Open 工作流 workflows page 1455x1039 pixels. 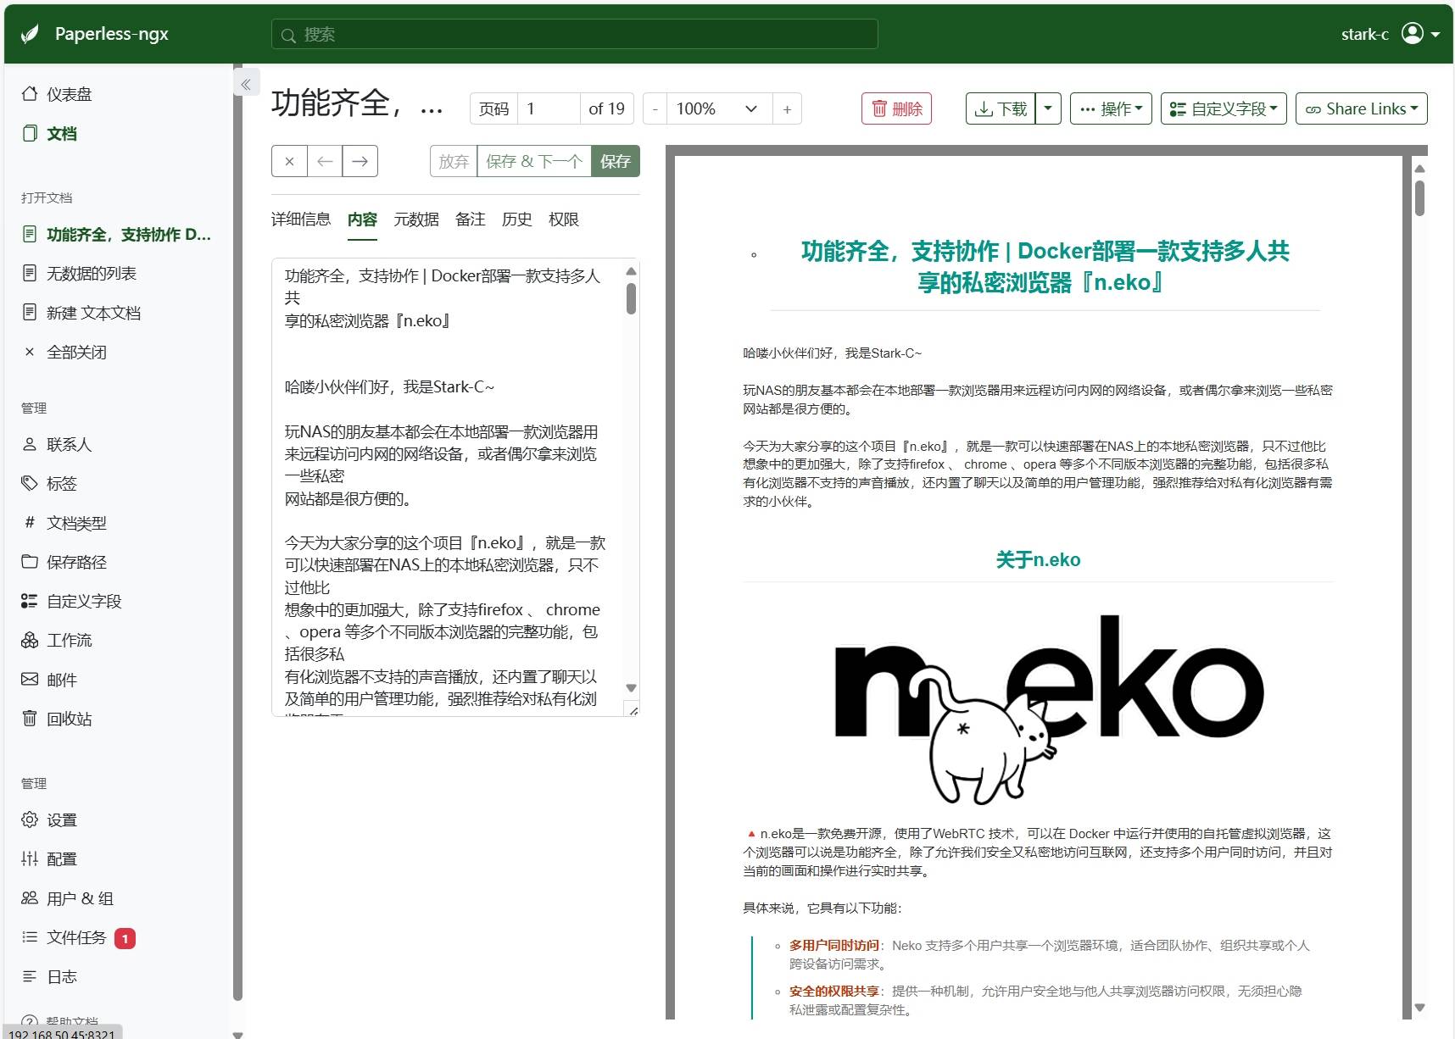tap(57, 640)
